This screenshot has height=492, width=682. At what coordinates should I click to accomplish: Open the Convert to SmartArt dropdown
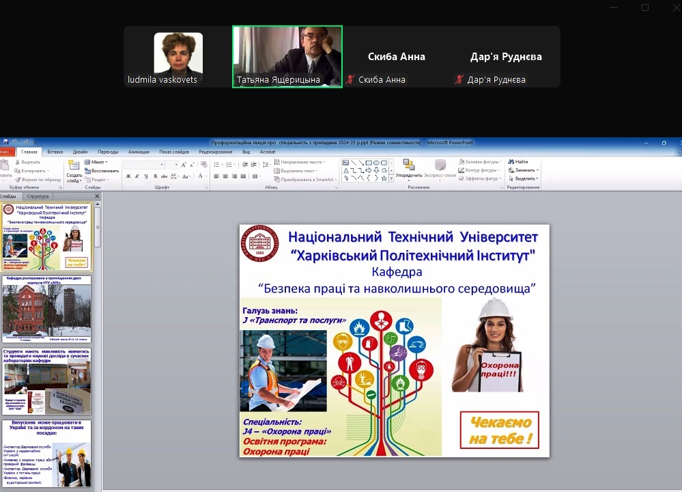pos(305,180)
